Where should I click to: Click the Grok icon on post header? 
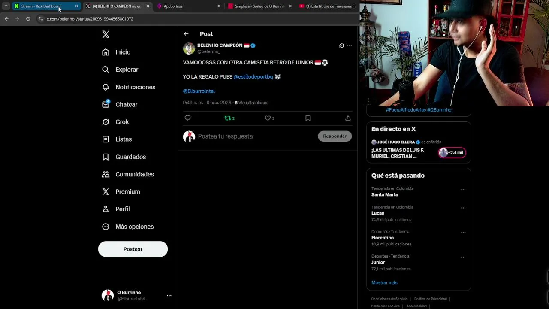coord(341,45)
